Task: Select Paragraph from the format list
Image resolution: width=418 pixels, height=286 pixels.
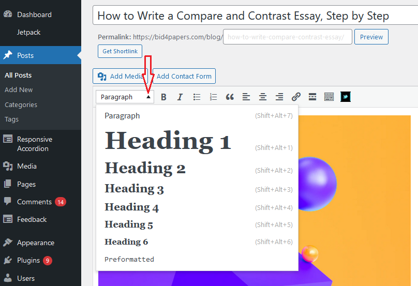Action: click(197, 116)
